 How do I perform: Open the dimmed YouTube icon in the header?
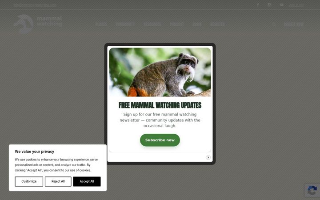point(281,5)
